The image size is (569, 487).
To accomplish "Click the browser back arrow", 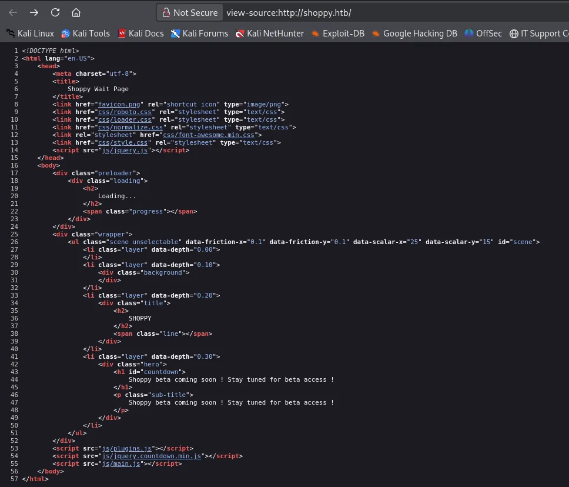I will (x=13, y=13).
